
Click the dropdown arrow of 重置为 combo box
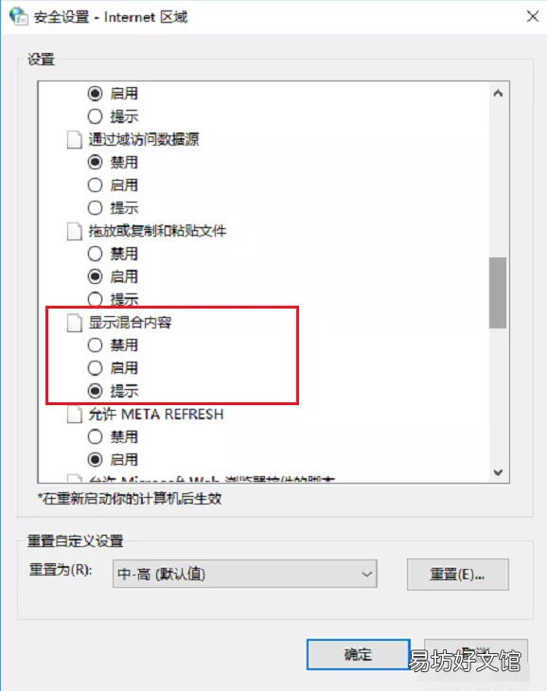(x=366, y=574)
